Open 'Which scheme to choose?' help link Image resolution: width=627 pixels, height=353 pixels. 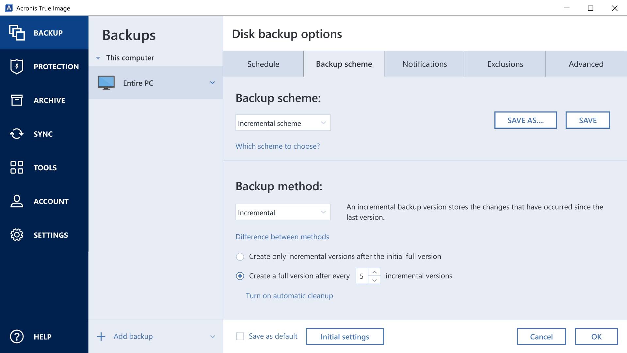(x=278, y=146)
